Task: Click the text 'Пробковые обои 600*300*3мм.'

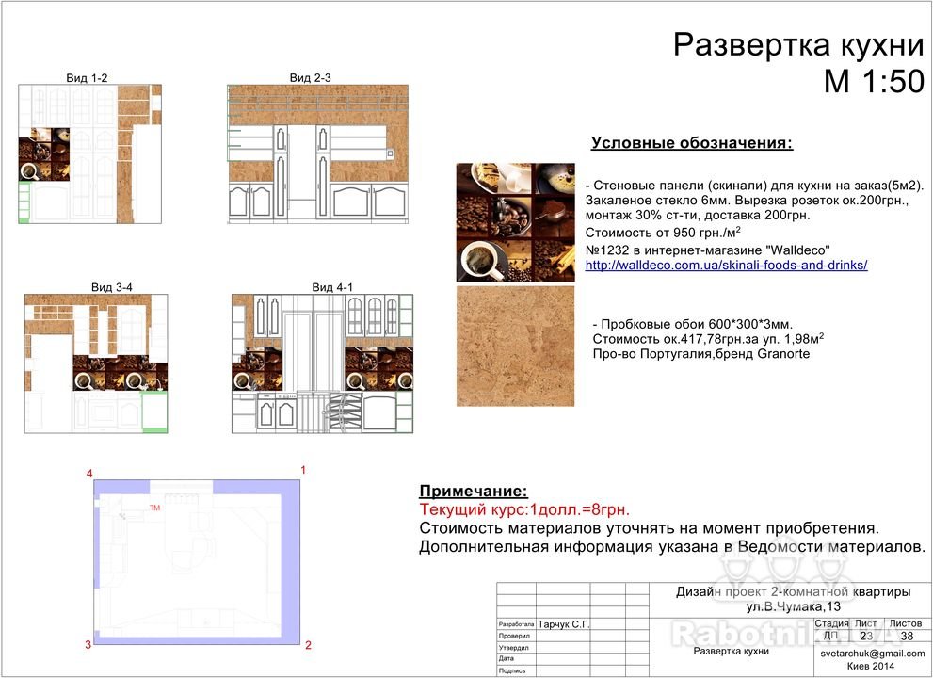Action: coord(697,325)
